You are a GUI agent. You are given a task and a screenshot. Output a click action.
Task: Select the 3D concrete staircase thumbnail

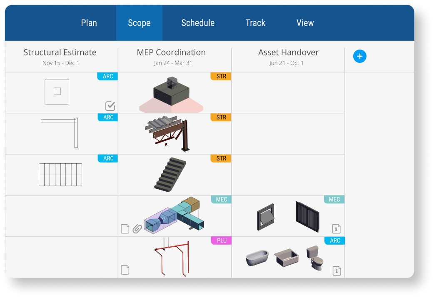[x=170, y=175]
